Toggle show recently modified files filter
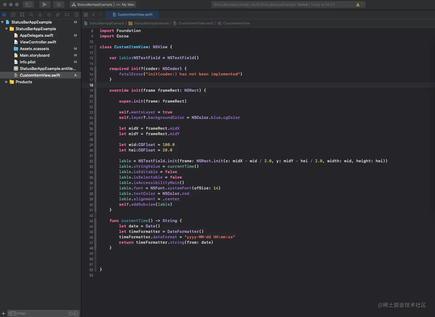This screenshot has height=317, width=435. point(70,313)
